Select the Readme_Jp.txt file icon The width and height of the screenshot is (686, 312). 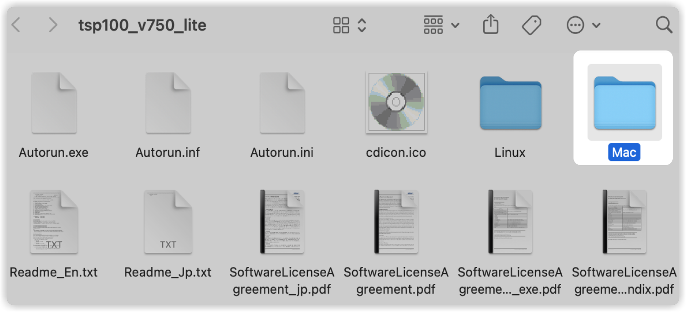168,221
